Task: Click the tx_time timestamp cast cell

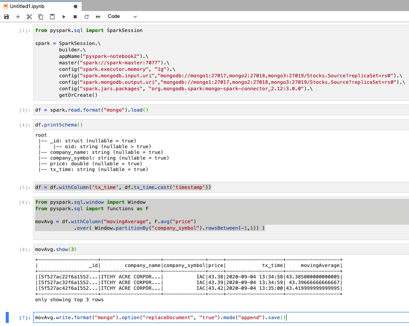Action: (x=221, y=187)
